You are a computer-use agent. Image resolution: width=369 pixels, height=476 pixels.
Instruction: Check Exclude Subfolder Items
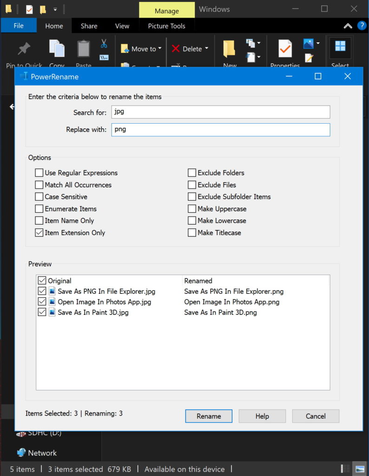coord(192,197)
